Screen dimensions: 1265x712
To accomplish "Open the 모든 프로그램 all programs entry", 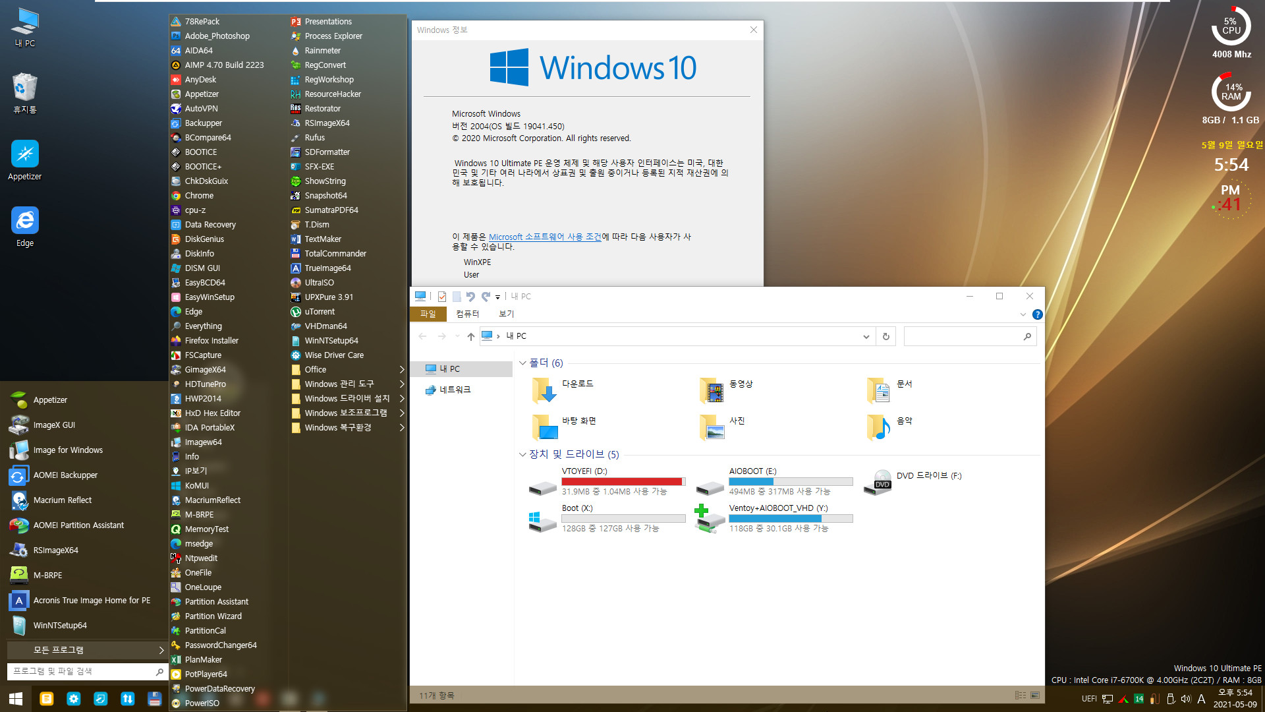I will point(87,650).
